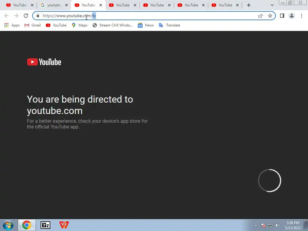Open the side panel
This screenshot has width=308, height=231.
click(x=282, y=16)
